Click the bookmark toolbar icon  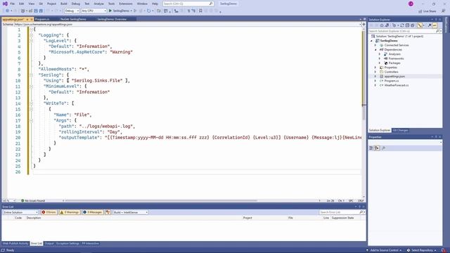(200, 11)
